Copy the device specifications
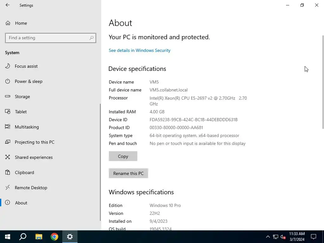This screenshot has height=243, width=324. click(x=123, y=156)
